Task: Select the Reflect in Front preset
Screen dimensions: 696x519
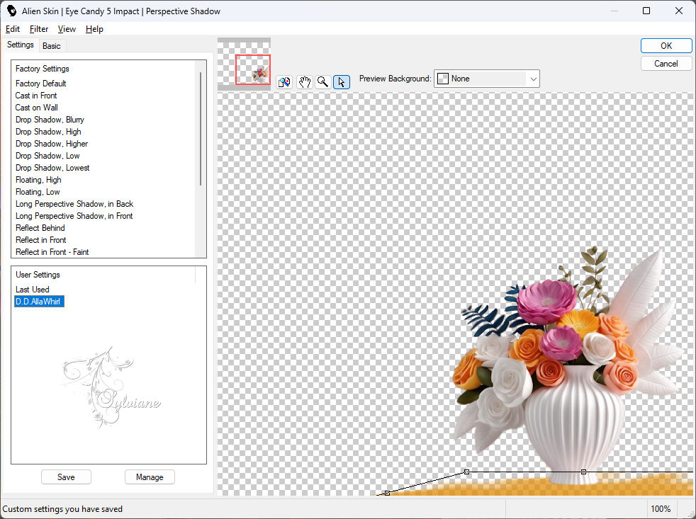Action: tap(41, 239)
